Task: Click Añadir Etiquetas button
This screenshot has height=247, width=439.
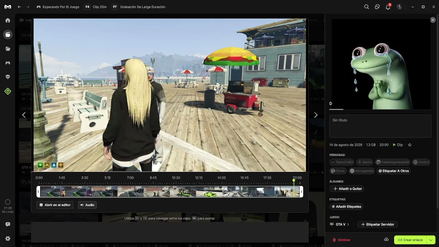Action: [346, 207]
